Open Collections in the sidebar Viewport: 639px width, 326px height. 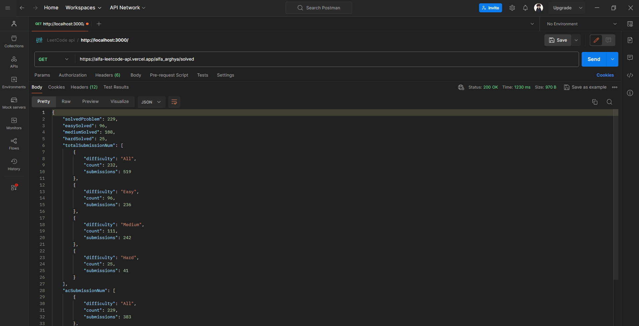coord(14,42)
